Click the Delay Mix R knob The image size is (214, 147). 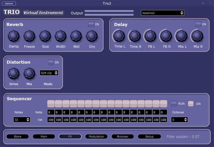point(198,36)
